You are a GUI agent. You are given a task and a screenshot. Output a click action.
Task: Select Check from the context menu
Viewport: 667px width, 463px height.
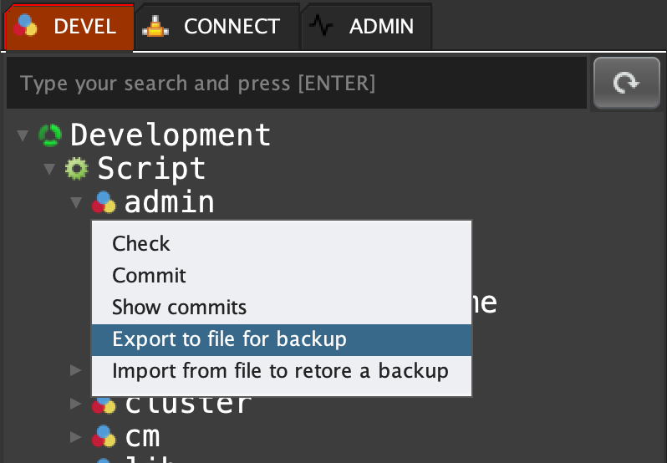[141, 243]
